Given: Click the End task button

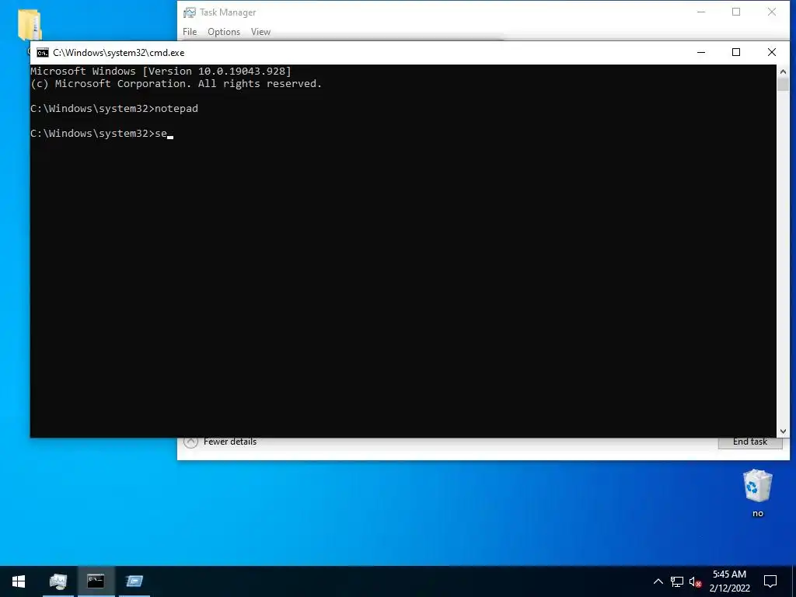Looking at the screenshot, I should (750, 442).
